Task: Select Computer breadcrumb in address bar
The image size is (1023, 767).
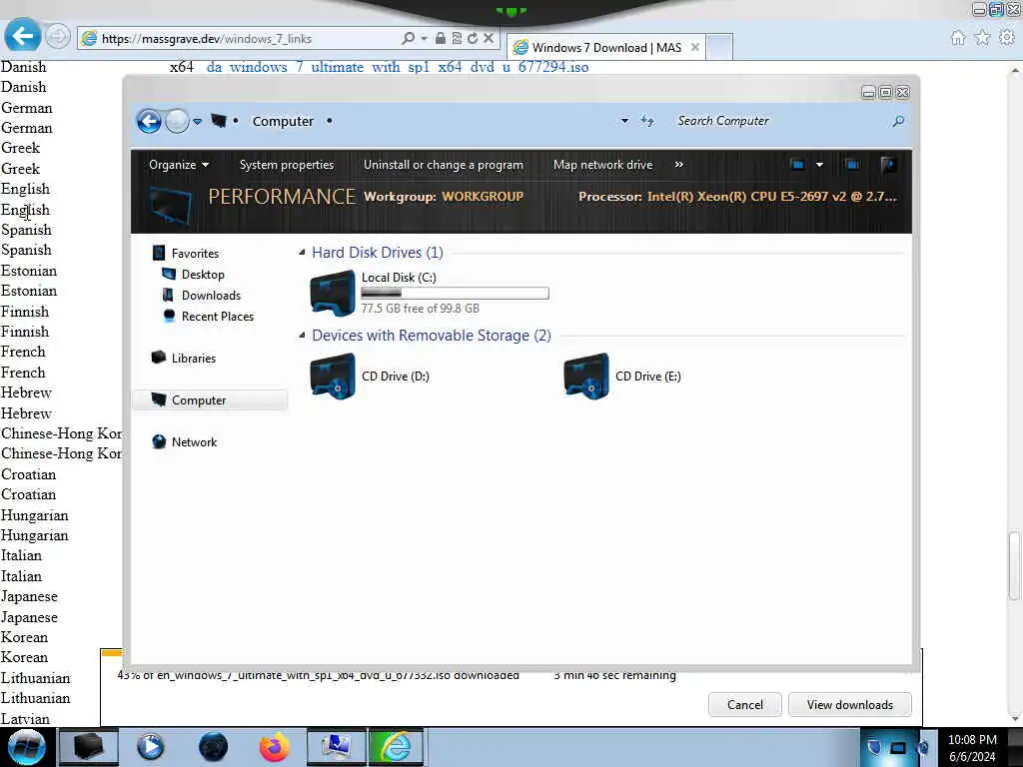Action: click(283, 121)
